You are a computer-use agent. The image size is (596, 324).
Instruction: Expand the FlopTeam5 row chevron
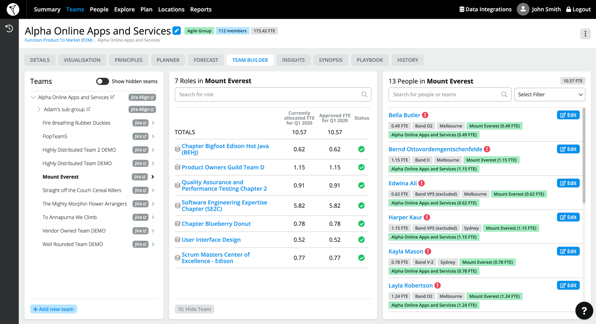pos(153,136)
